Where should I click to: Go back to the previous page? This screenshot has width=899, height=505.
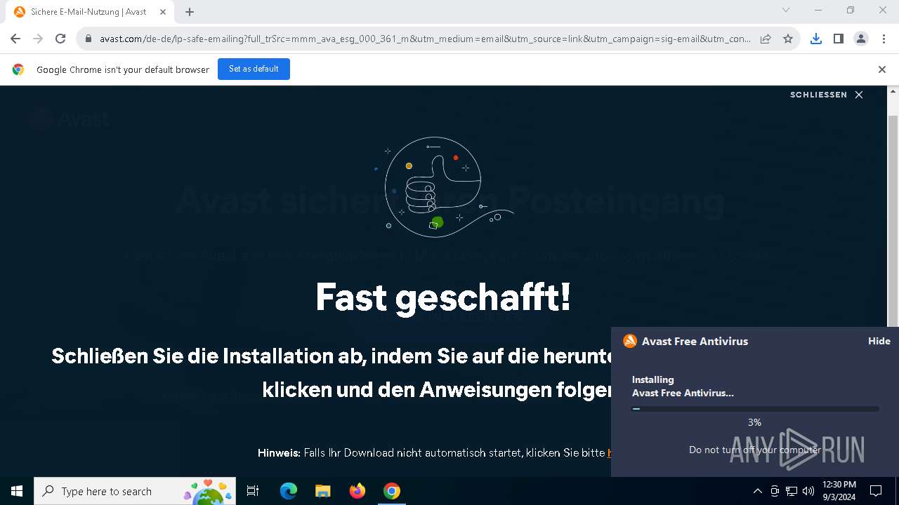coord(15,39)
